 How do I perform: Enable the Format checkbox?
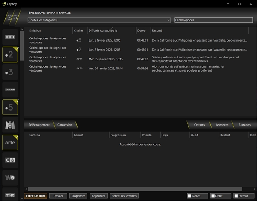236,196
